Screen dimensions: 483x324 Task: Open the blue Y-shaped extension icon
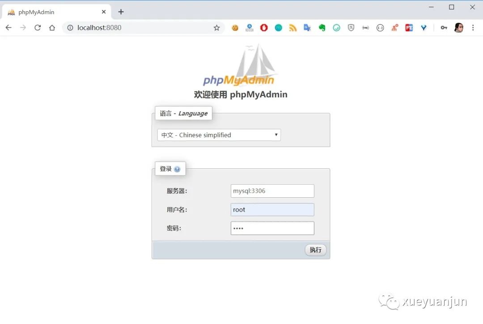(x=424, y=28)
